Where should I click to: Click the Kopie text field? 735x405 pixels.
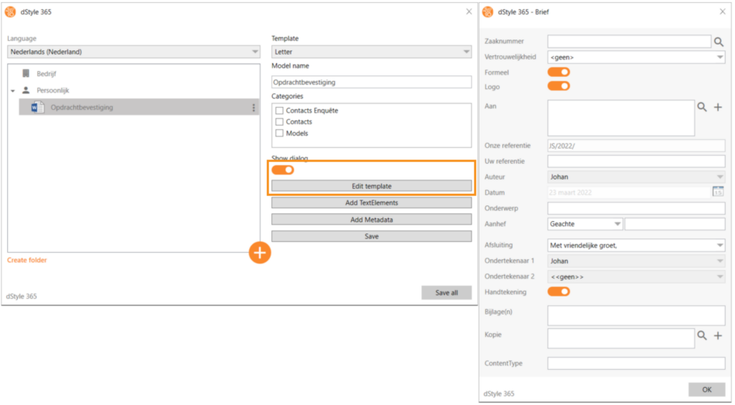tap(621, 338)
